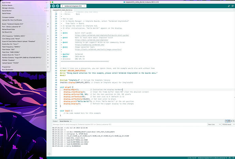
Task: Open Erase All Flash Before Sketch Upload submenu
Action: (x=25, y=41)
